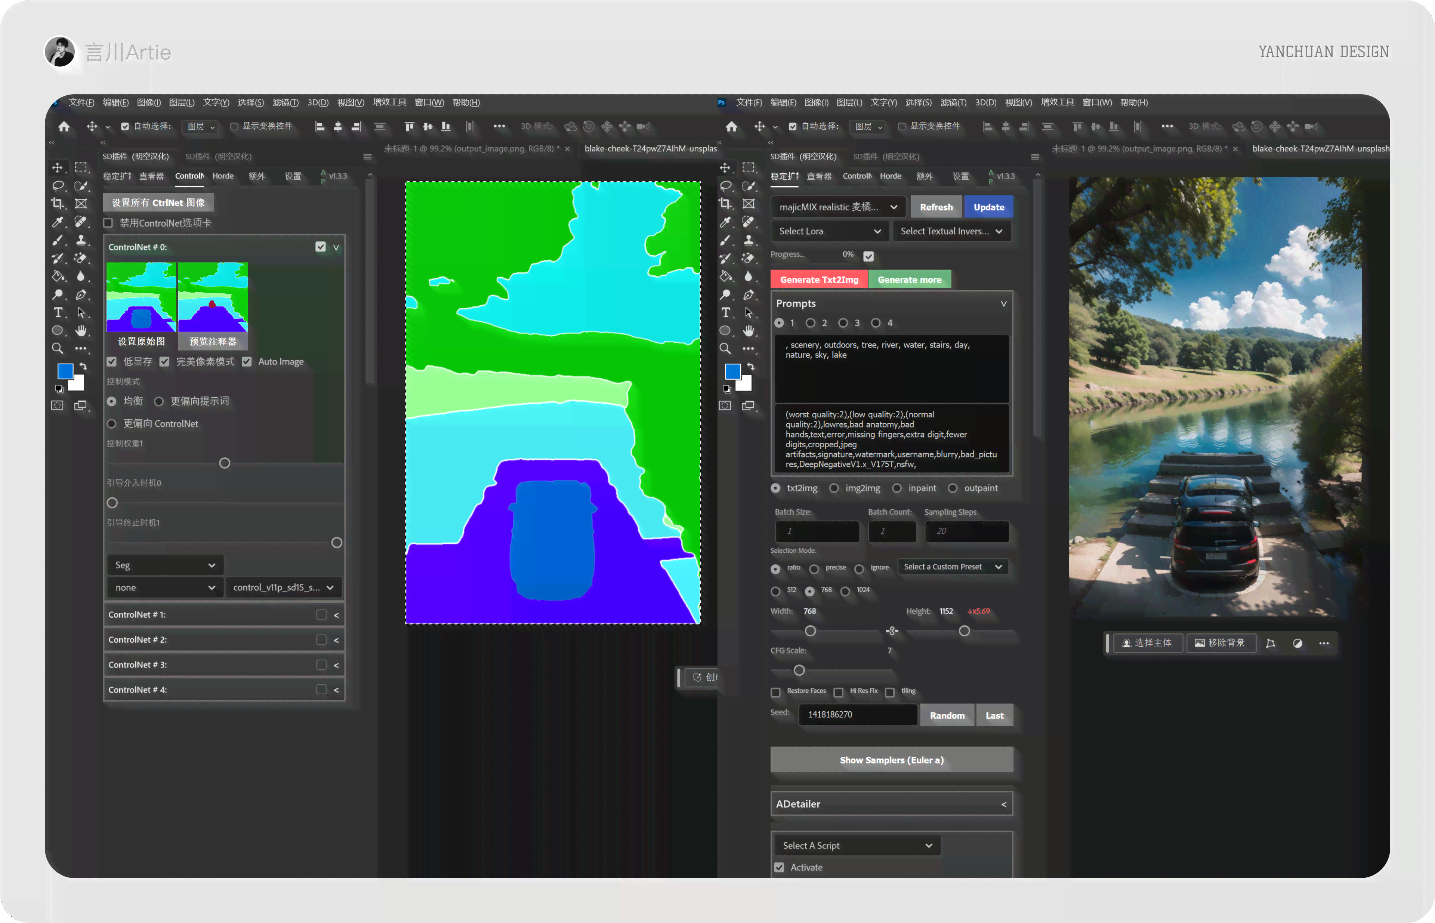Click the Show Samplers (Euler a) button
1435x923 pixels.
click(891, 760)
